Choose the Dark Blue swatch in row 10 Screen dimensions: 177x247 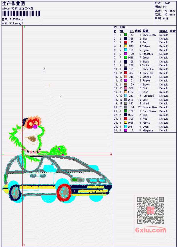(x=126, y=69)
